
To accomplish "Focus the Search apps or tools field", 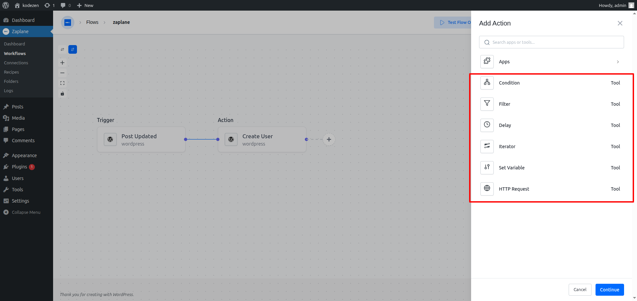I will [x=551, y=42].
